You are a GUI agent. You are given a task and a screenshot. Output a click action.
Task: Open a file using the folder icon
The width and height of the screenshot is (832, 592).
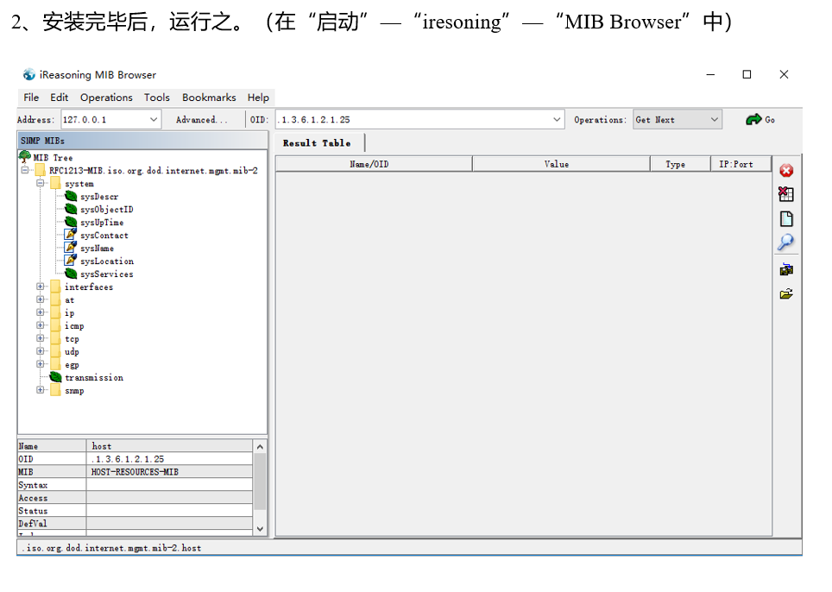coord(786,293)
